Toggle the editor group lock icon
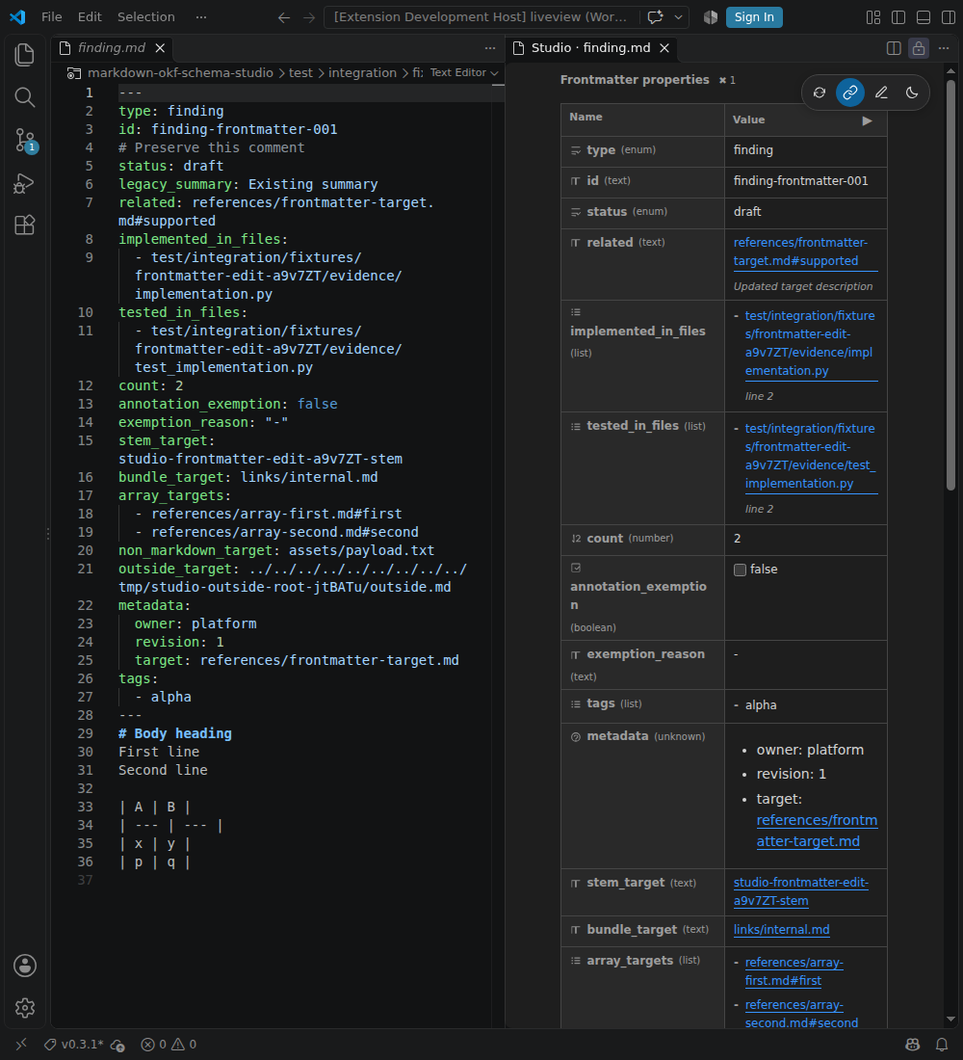 click(919, 48)
